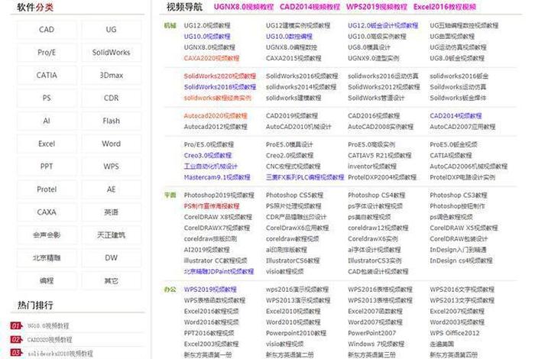
Task: Open Excel2016教程视频 in the top navigation
Action: [x=445, y=7]
